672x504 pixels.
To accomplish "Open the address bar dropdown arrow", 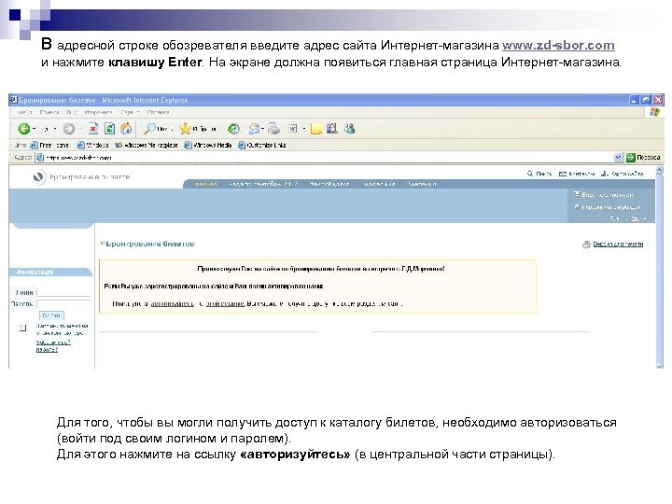I will click(x=618, y=158).
